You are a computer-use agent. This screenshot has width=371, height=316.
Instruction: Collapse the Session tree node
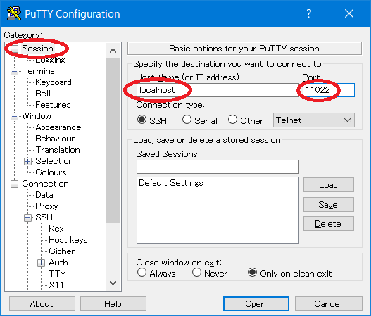[x=15, y=49]
